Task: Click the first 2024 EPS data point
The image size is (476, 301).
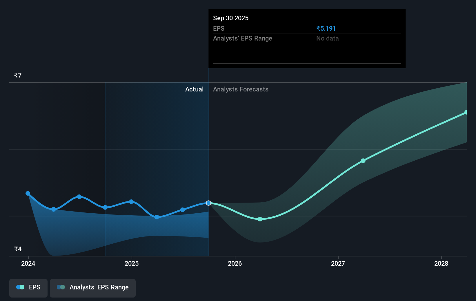Action: click(x=28, y=193)
